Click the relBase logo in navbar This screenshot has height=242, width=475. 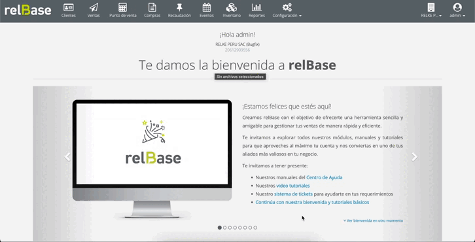tap(28, 10)
